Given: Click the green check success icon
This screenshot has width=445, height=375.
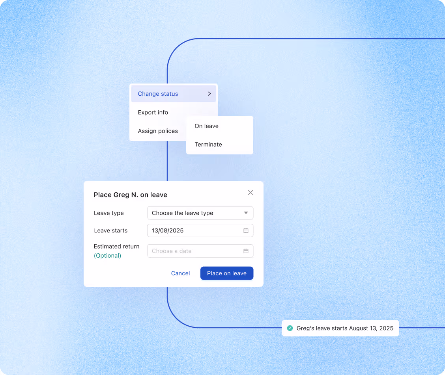Looking at the screenshot, I should (x=290, y=328).
